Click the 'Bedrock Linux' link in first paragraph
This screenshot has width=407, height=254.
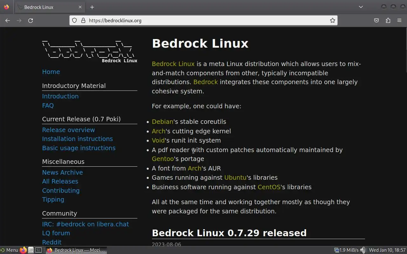tap(173, 64)
